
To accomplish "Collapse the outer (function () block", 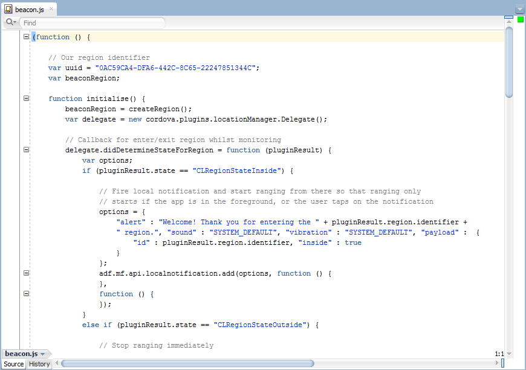I will [x=26, y=36].
